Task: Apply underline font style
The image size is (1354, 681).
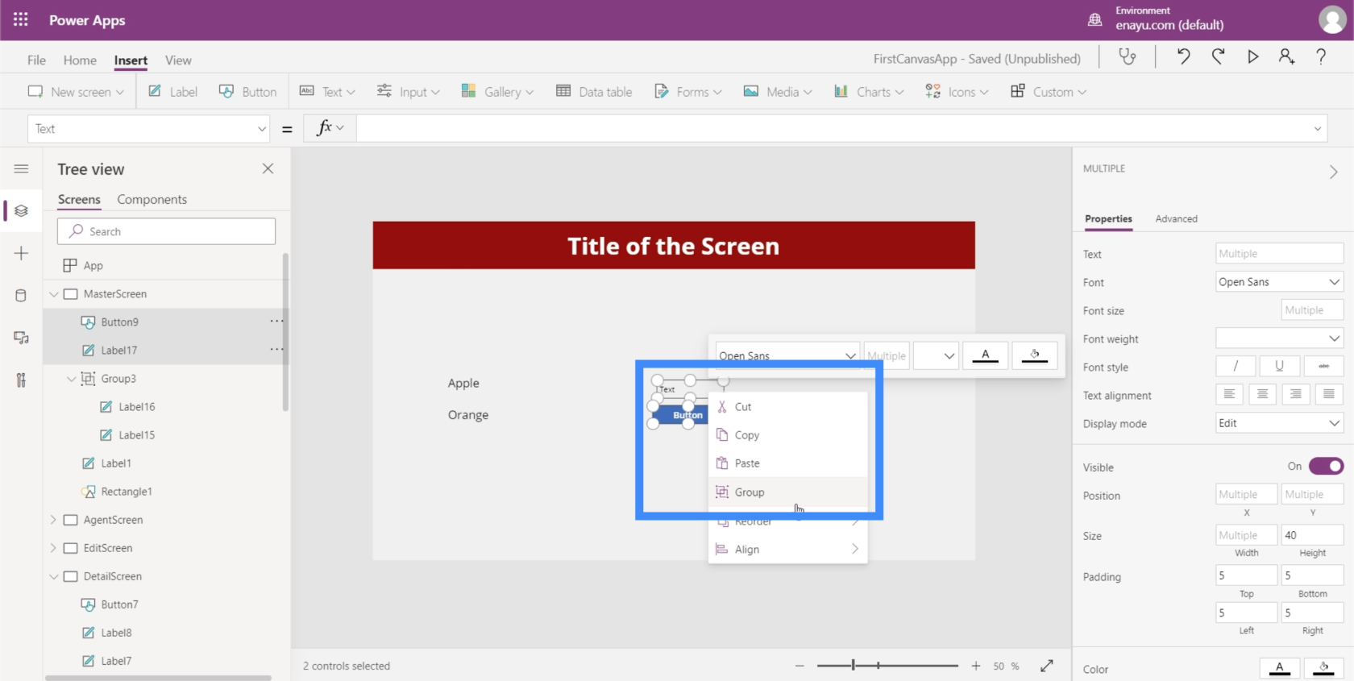Action: (x=1279, y=366)
